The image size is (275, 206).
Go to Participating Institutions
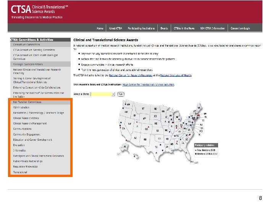coord(141,28)
